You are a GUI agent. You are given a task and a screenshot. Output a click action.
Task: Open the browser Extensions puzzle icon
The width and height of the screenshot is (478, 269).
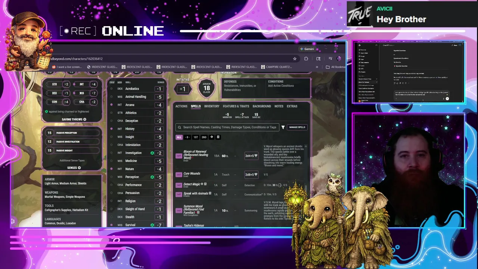coord(306,59)
